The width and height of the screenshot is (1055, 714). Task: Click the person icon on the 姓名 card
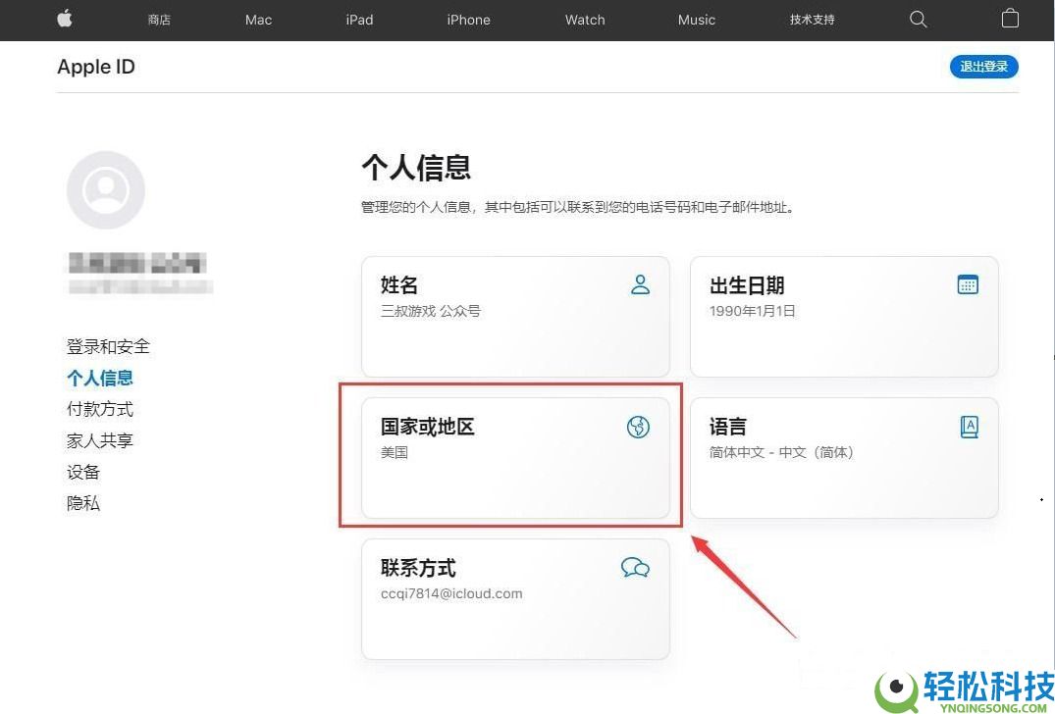pyautogui.click(x=640, y=284)
